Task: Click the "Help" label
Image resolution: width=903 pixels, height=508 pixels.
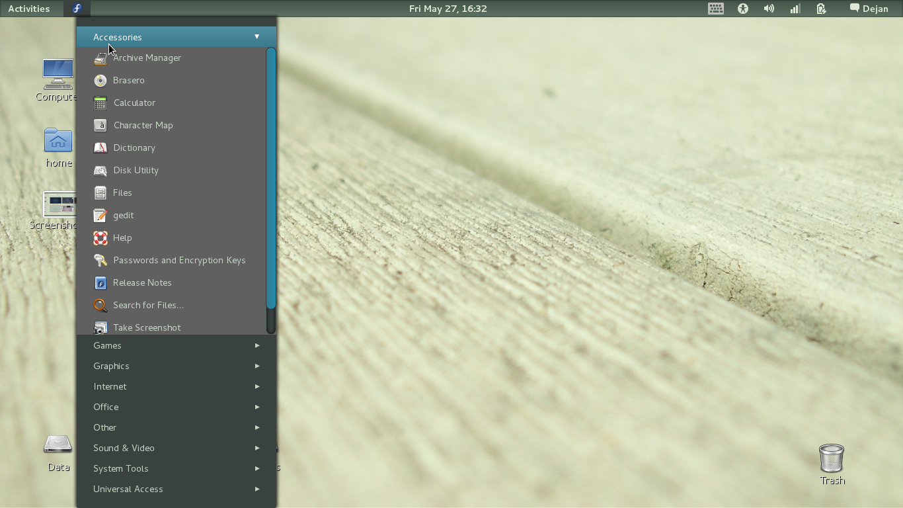Action: 122,238
